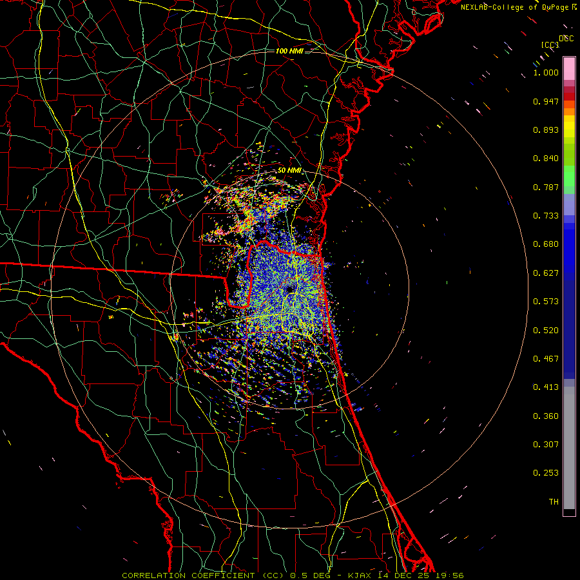Click the 0.467 scale value
This screenshot has width=580, height=580.
click(546, 359)
